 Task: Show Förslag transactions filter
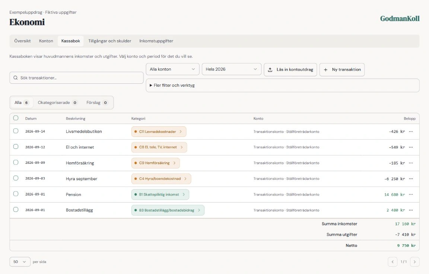coord(97,102)
